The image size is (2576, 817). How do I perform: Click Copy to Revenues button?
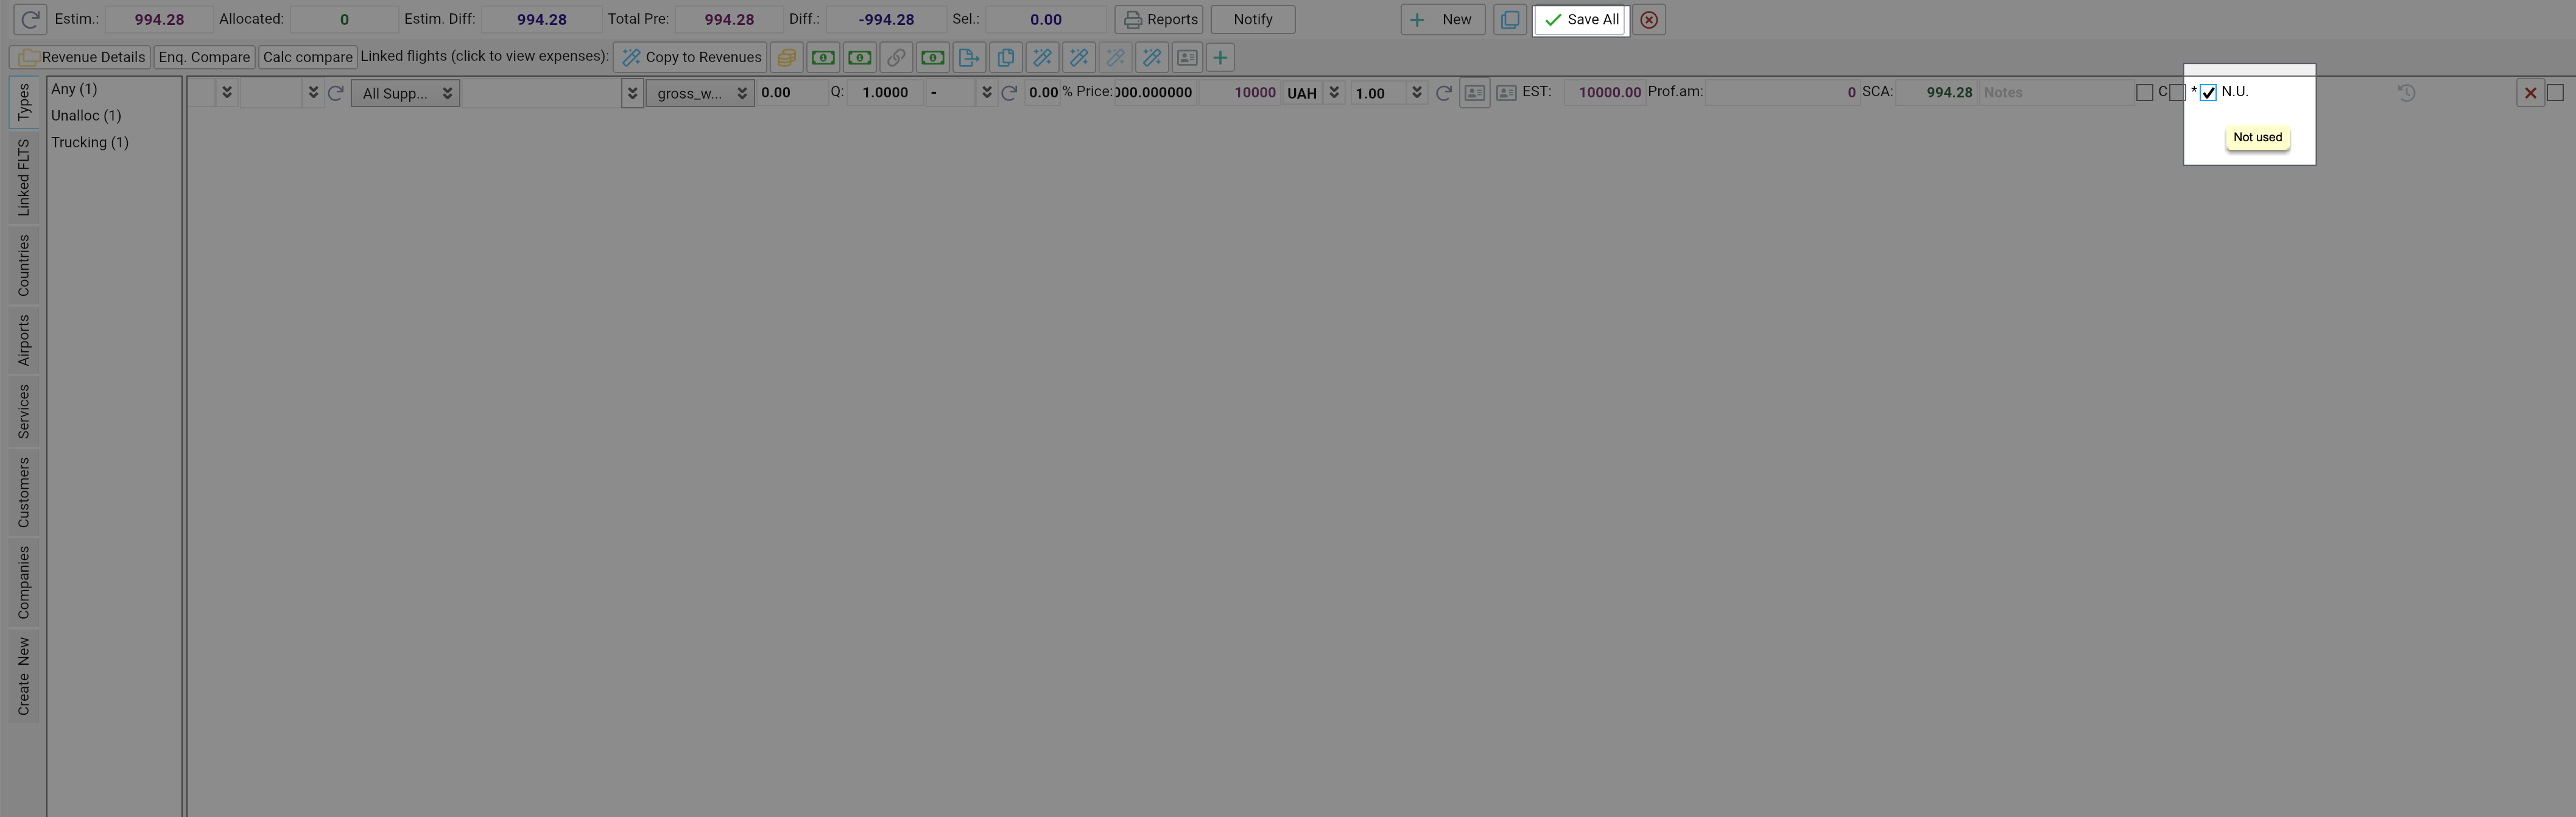690,57
